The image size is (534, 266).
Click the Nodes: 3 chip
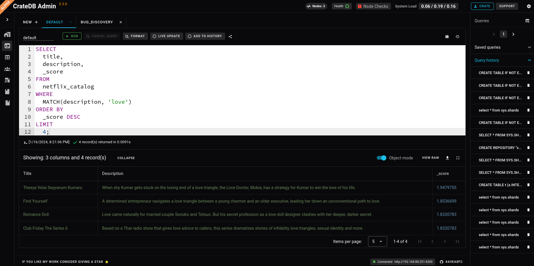[316, 6]
